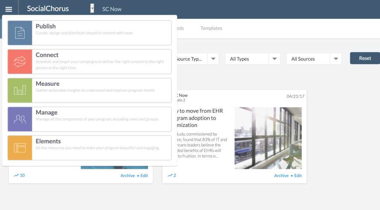Open the Elements menu entry
Screen dimensions: 380x210
(x=90, y=148)
